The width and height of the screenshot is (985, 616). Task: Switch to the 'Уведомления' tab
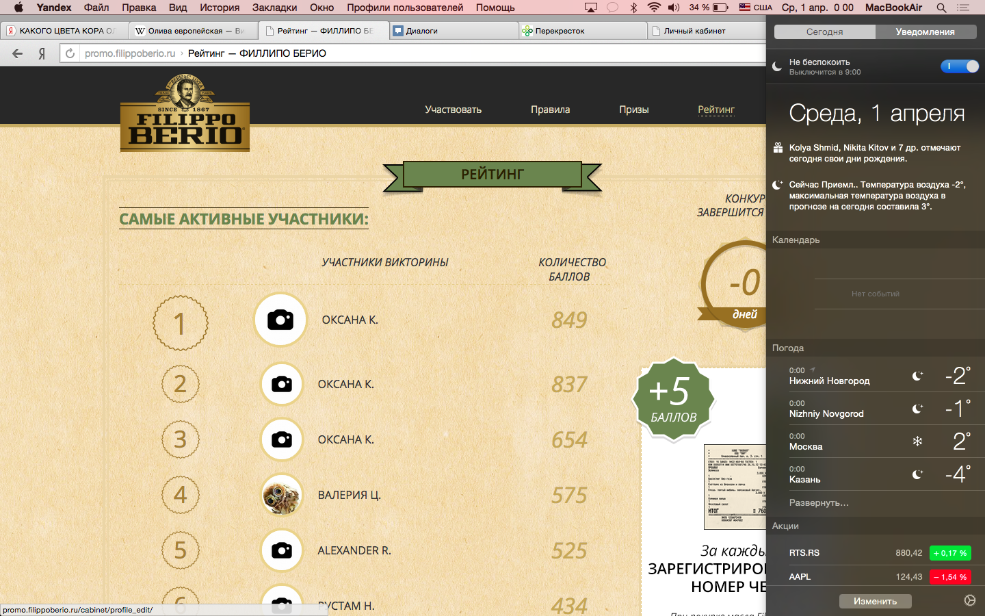tap(925, 31)
